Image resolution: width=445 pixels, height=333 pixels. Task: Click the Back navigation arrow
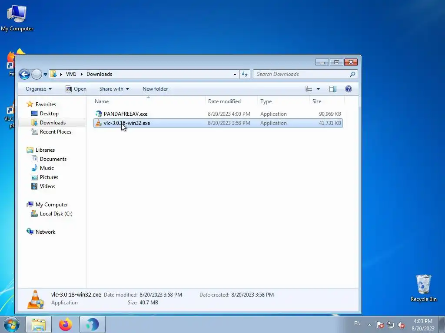24,75
